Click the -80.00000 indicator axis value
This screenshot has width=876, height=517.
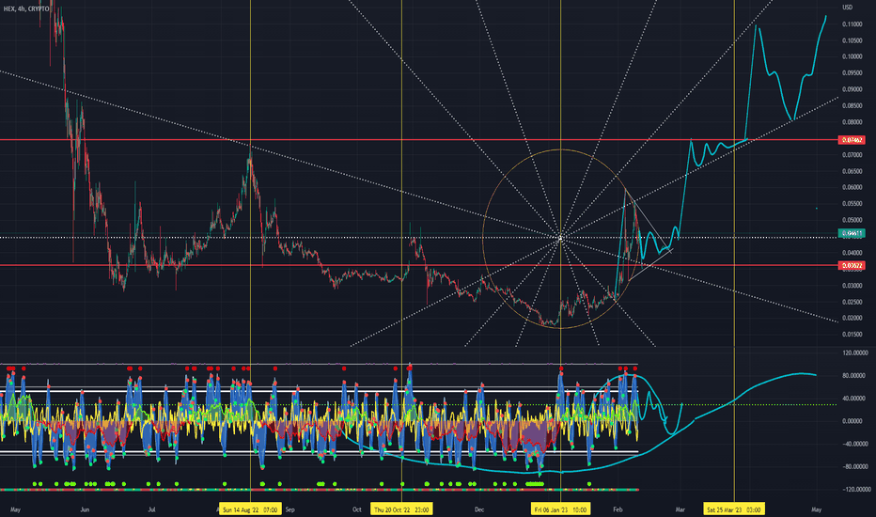[855, 466]
